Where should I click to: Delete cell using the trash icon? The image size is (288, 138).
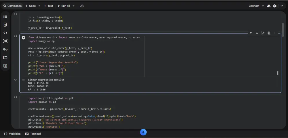pos(269,33)
